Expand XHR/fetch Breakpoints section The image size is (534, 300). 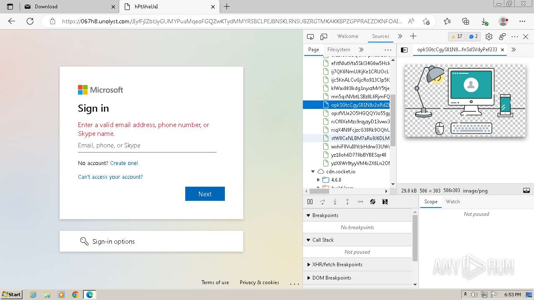coord(309,265)
